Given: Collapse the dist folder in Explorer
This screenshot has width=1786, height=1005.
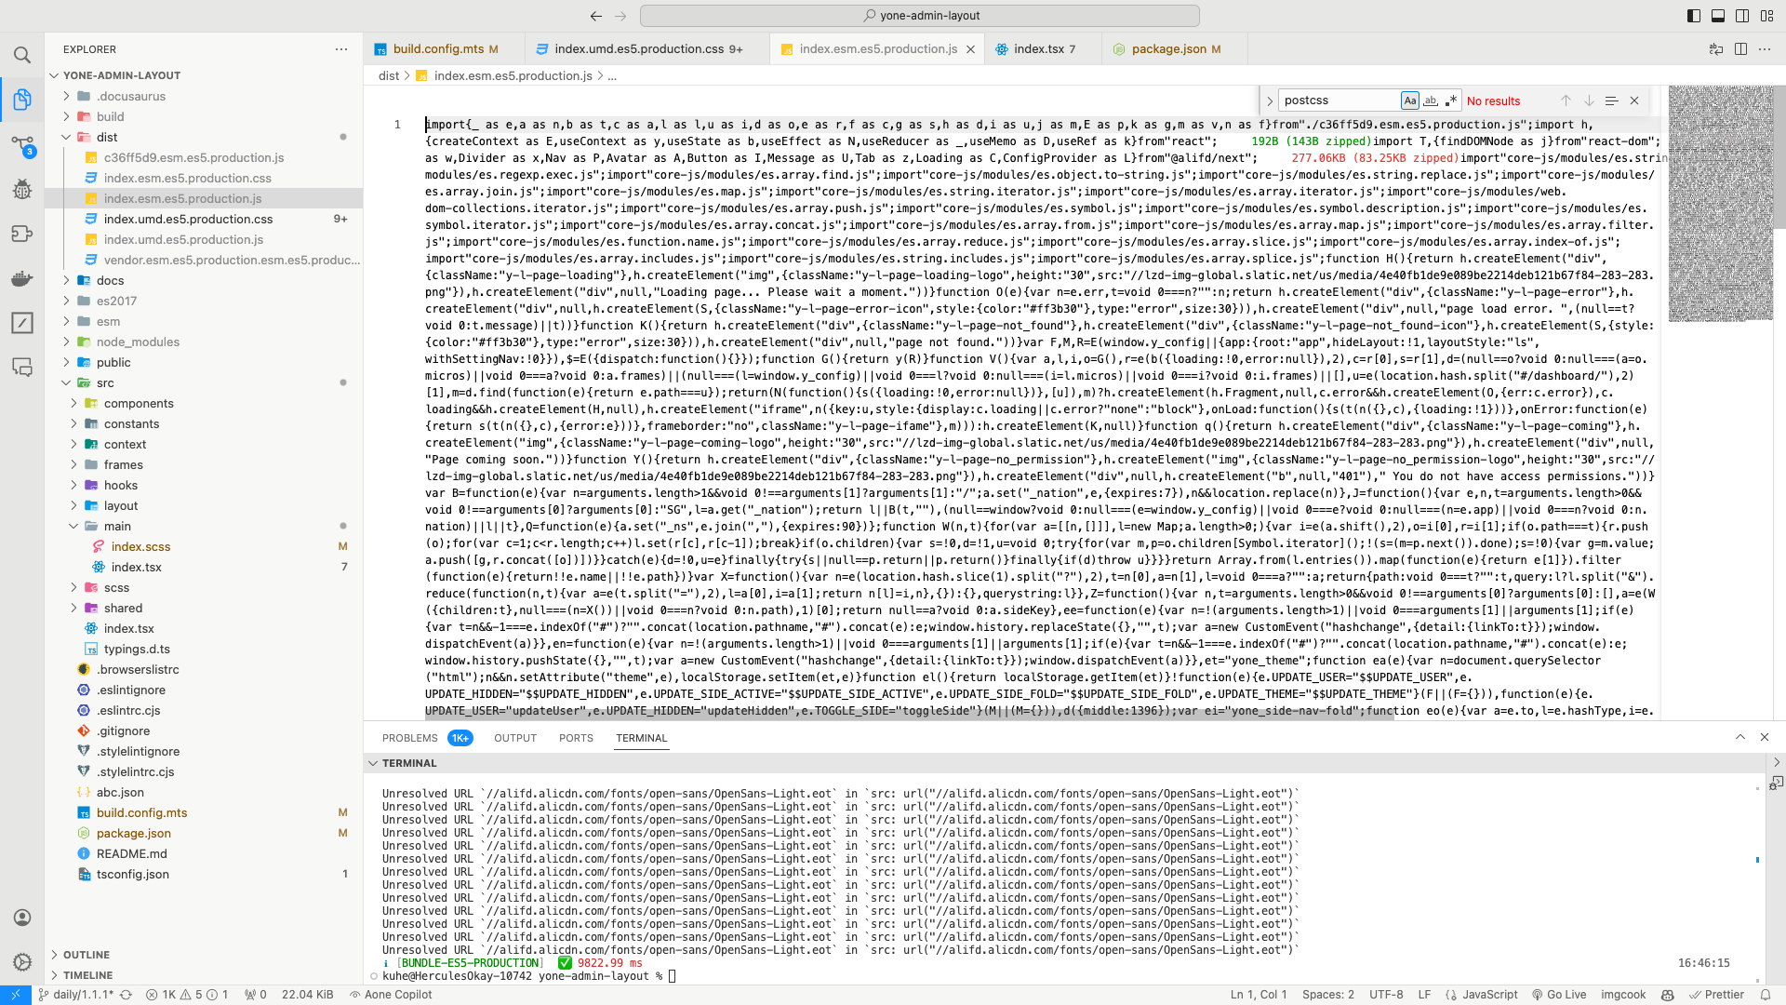Looking at the screenshot, I should [x=107, y=137].
